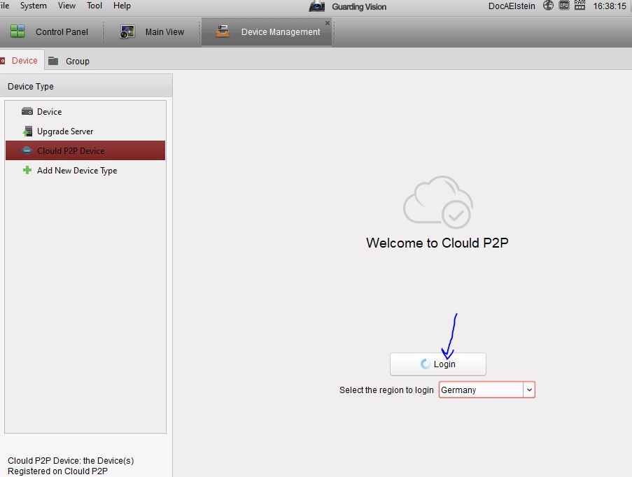Click the Guarding Vision title text
The height and width of the screenshot is (477, 632).
click(359, 7)
